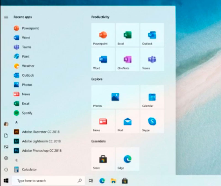Image resolution: width=221 pixels, height=186 pixels.
Task: Open the Mail tile
Action: [128, 121]
